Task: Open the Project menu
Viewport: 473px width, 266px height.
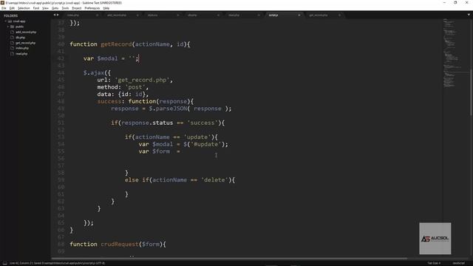Action: point(77,8)
